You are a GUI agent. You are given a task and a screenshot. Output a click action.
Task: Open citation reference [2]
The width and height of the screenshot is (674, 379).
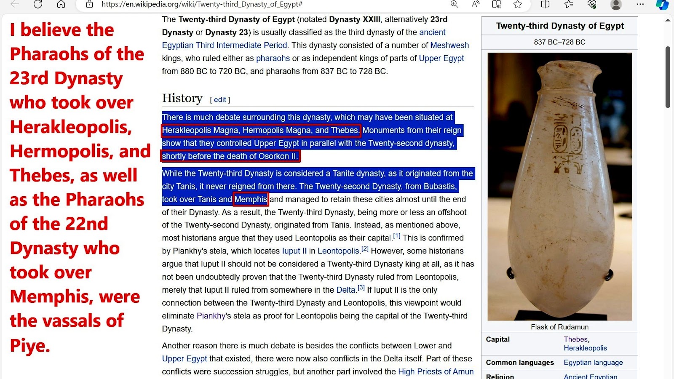tap(365, 249)
